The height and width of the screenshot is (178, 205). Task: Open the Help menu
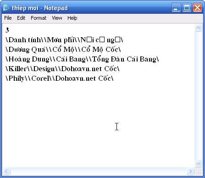click(72, 18)
